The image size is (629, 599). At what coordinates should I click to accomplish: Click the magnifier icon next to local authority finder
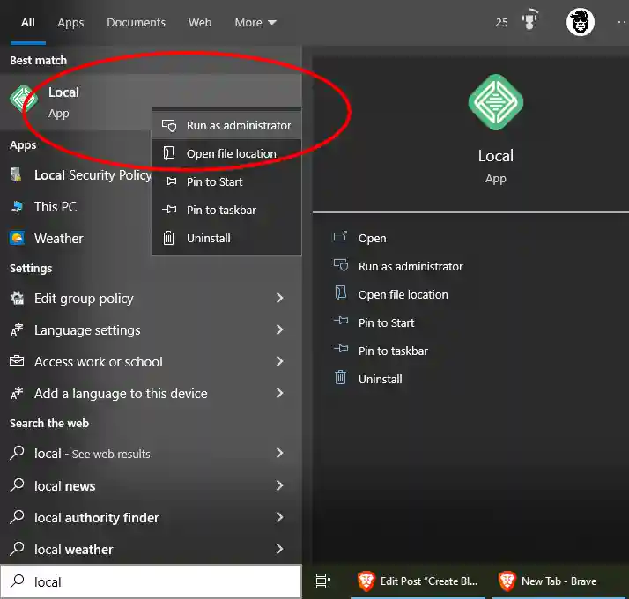[x=17, y=517]
